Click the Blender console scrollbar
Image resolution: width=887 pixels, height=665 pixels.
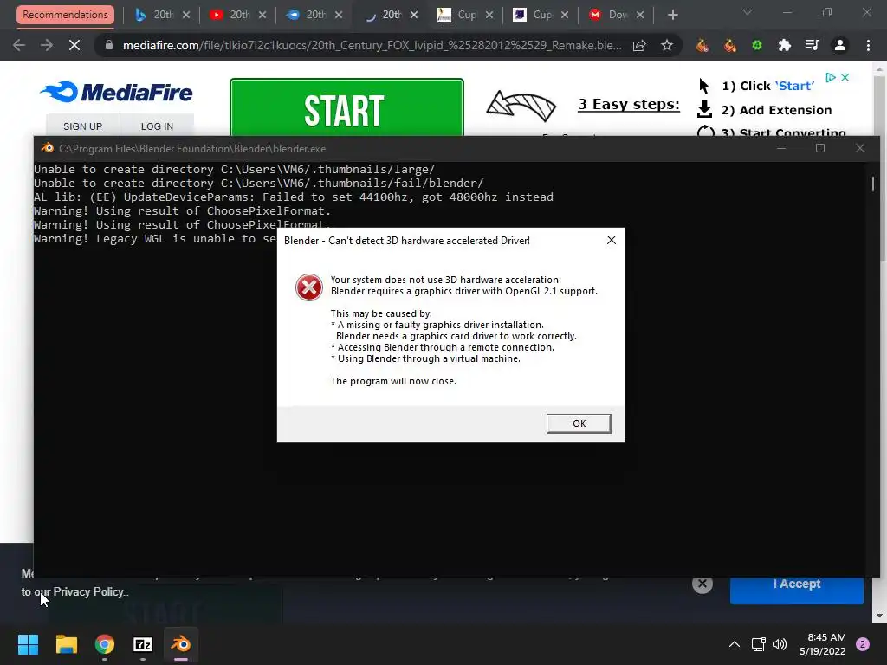[x=873, y=184]
